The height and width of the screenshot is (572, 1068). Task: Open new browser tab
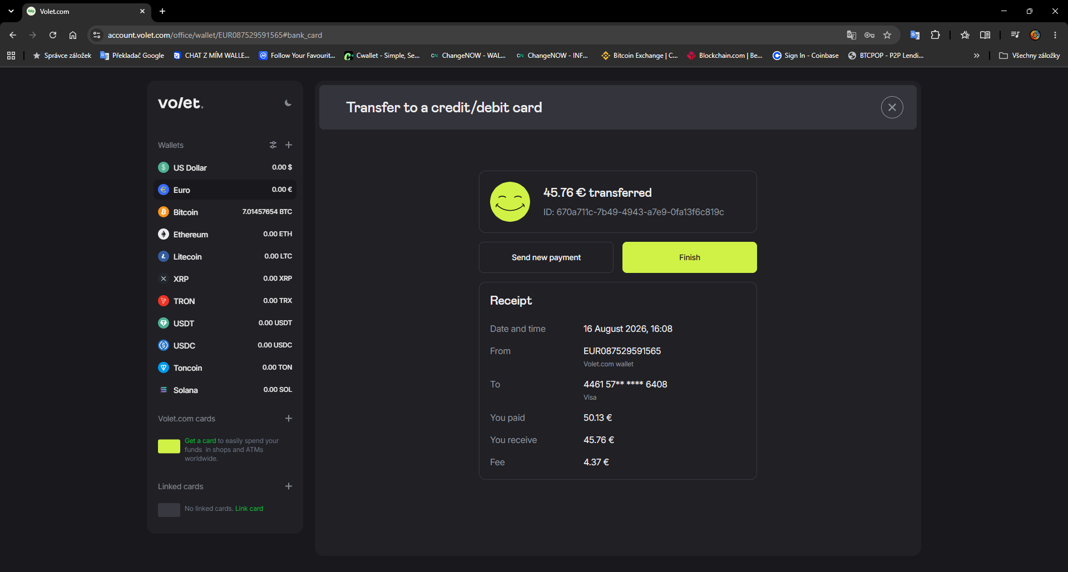coord(162,11)
